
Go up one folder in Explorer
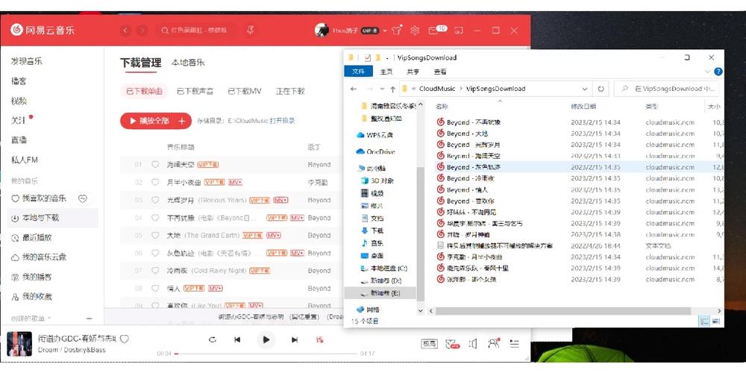(x=392, y=89)
